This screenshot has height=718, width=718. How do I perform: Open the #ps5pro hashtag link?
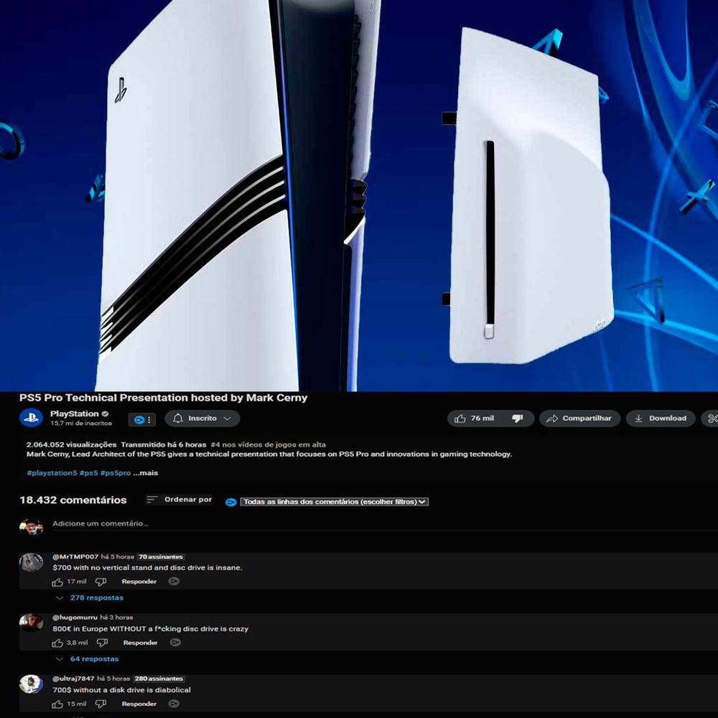[116, 473]
